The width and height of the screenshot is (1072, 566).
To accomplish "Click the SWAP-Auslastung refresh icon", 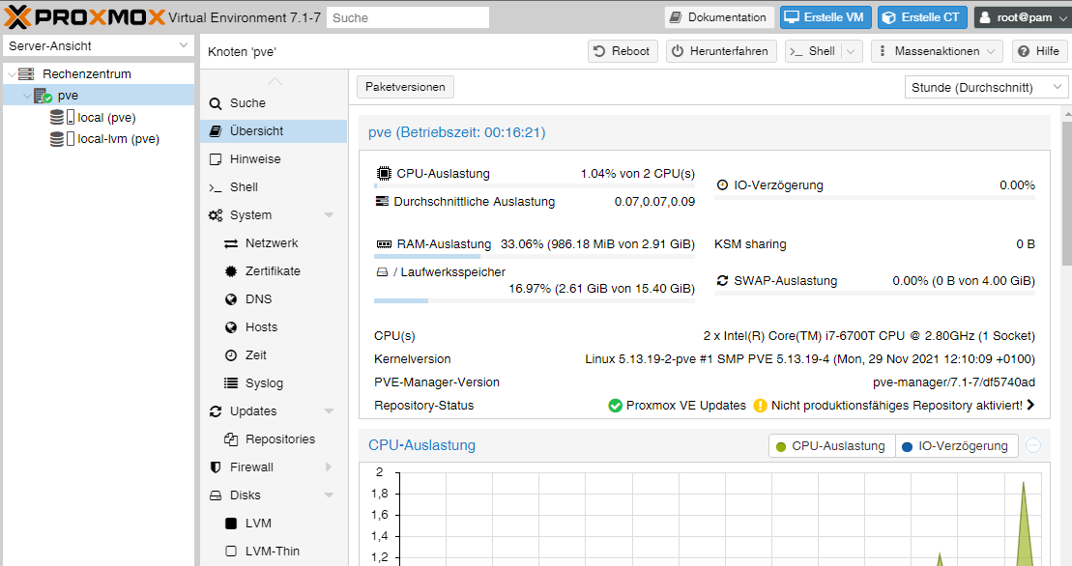I will [x=722, y=281].
